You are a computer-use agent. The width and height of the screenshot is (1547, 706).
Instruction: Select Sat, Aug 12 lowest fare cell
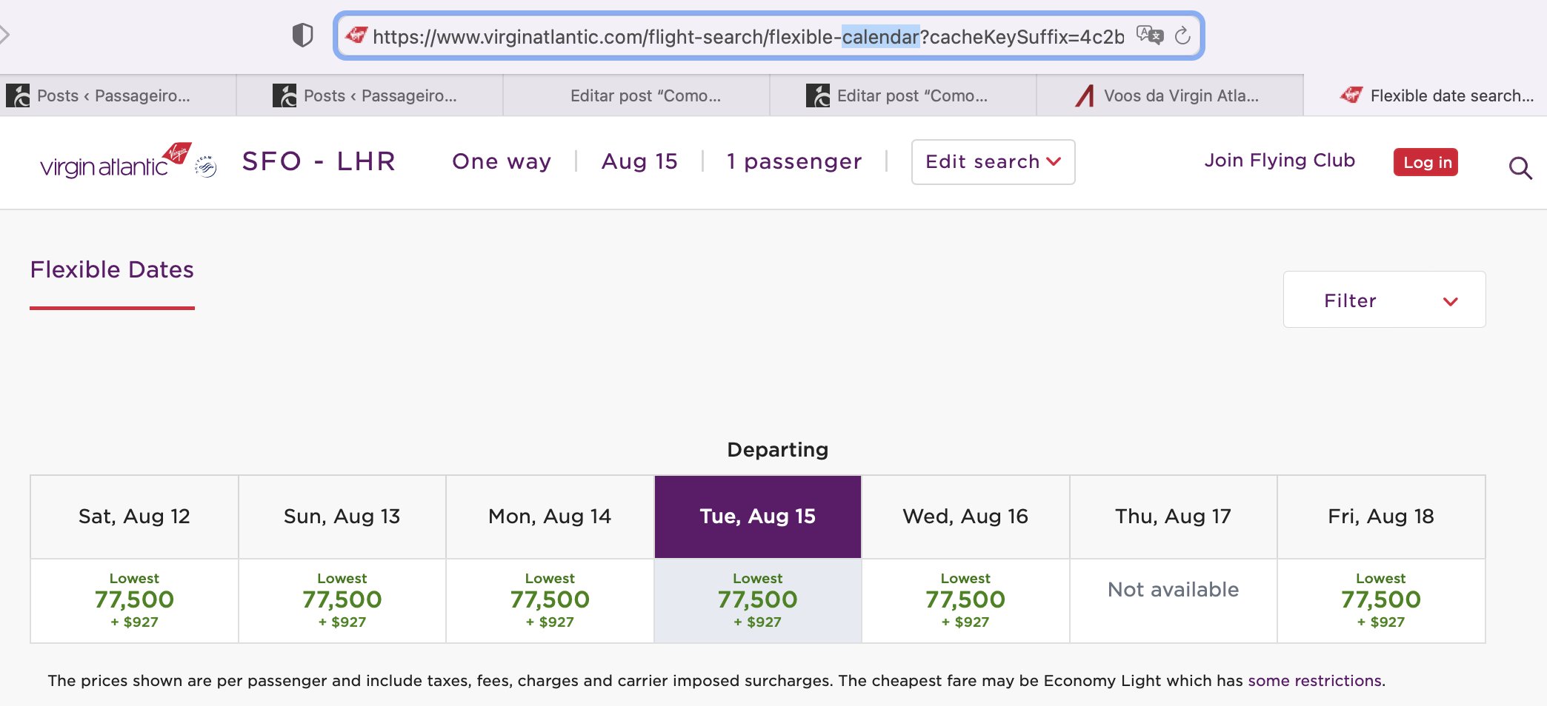point(134,600)
